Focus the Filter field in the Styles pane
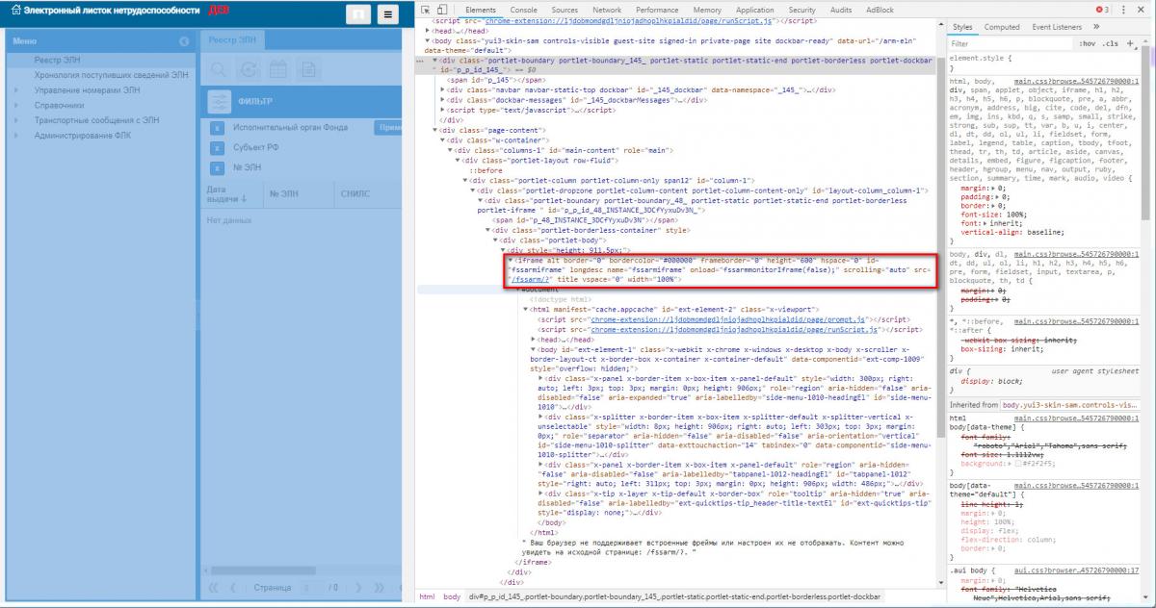This screenshot has width=1156, height=608. click(x=1011, y=43)
